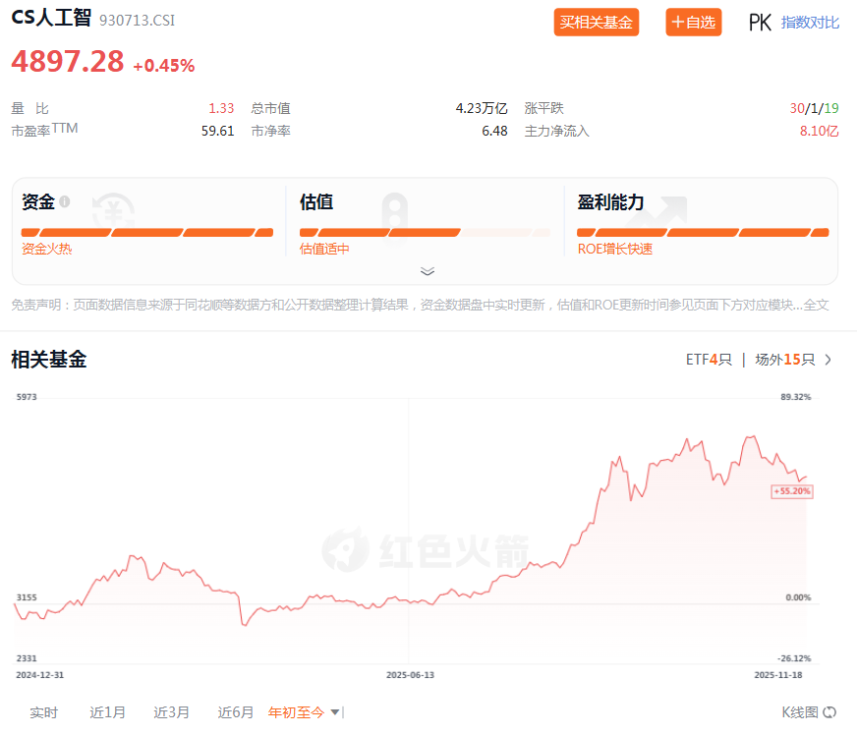Click the refresh icon next to K线图

(x=829, y=712)
